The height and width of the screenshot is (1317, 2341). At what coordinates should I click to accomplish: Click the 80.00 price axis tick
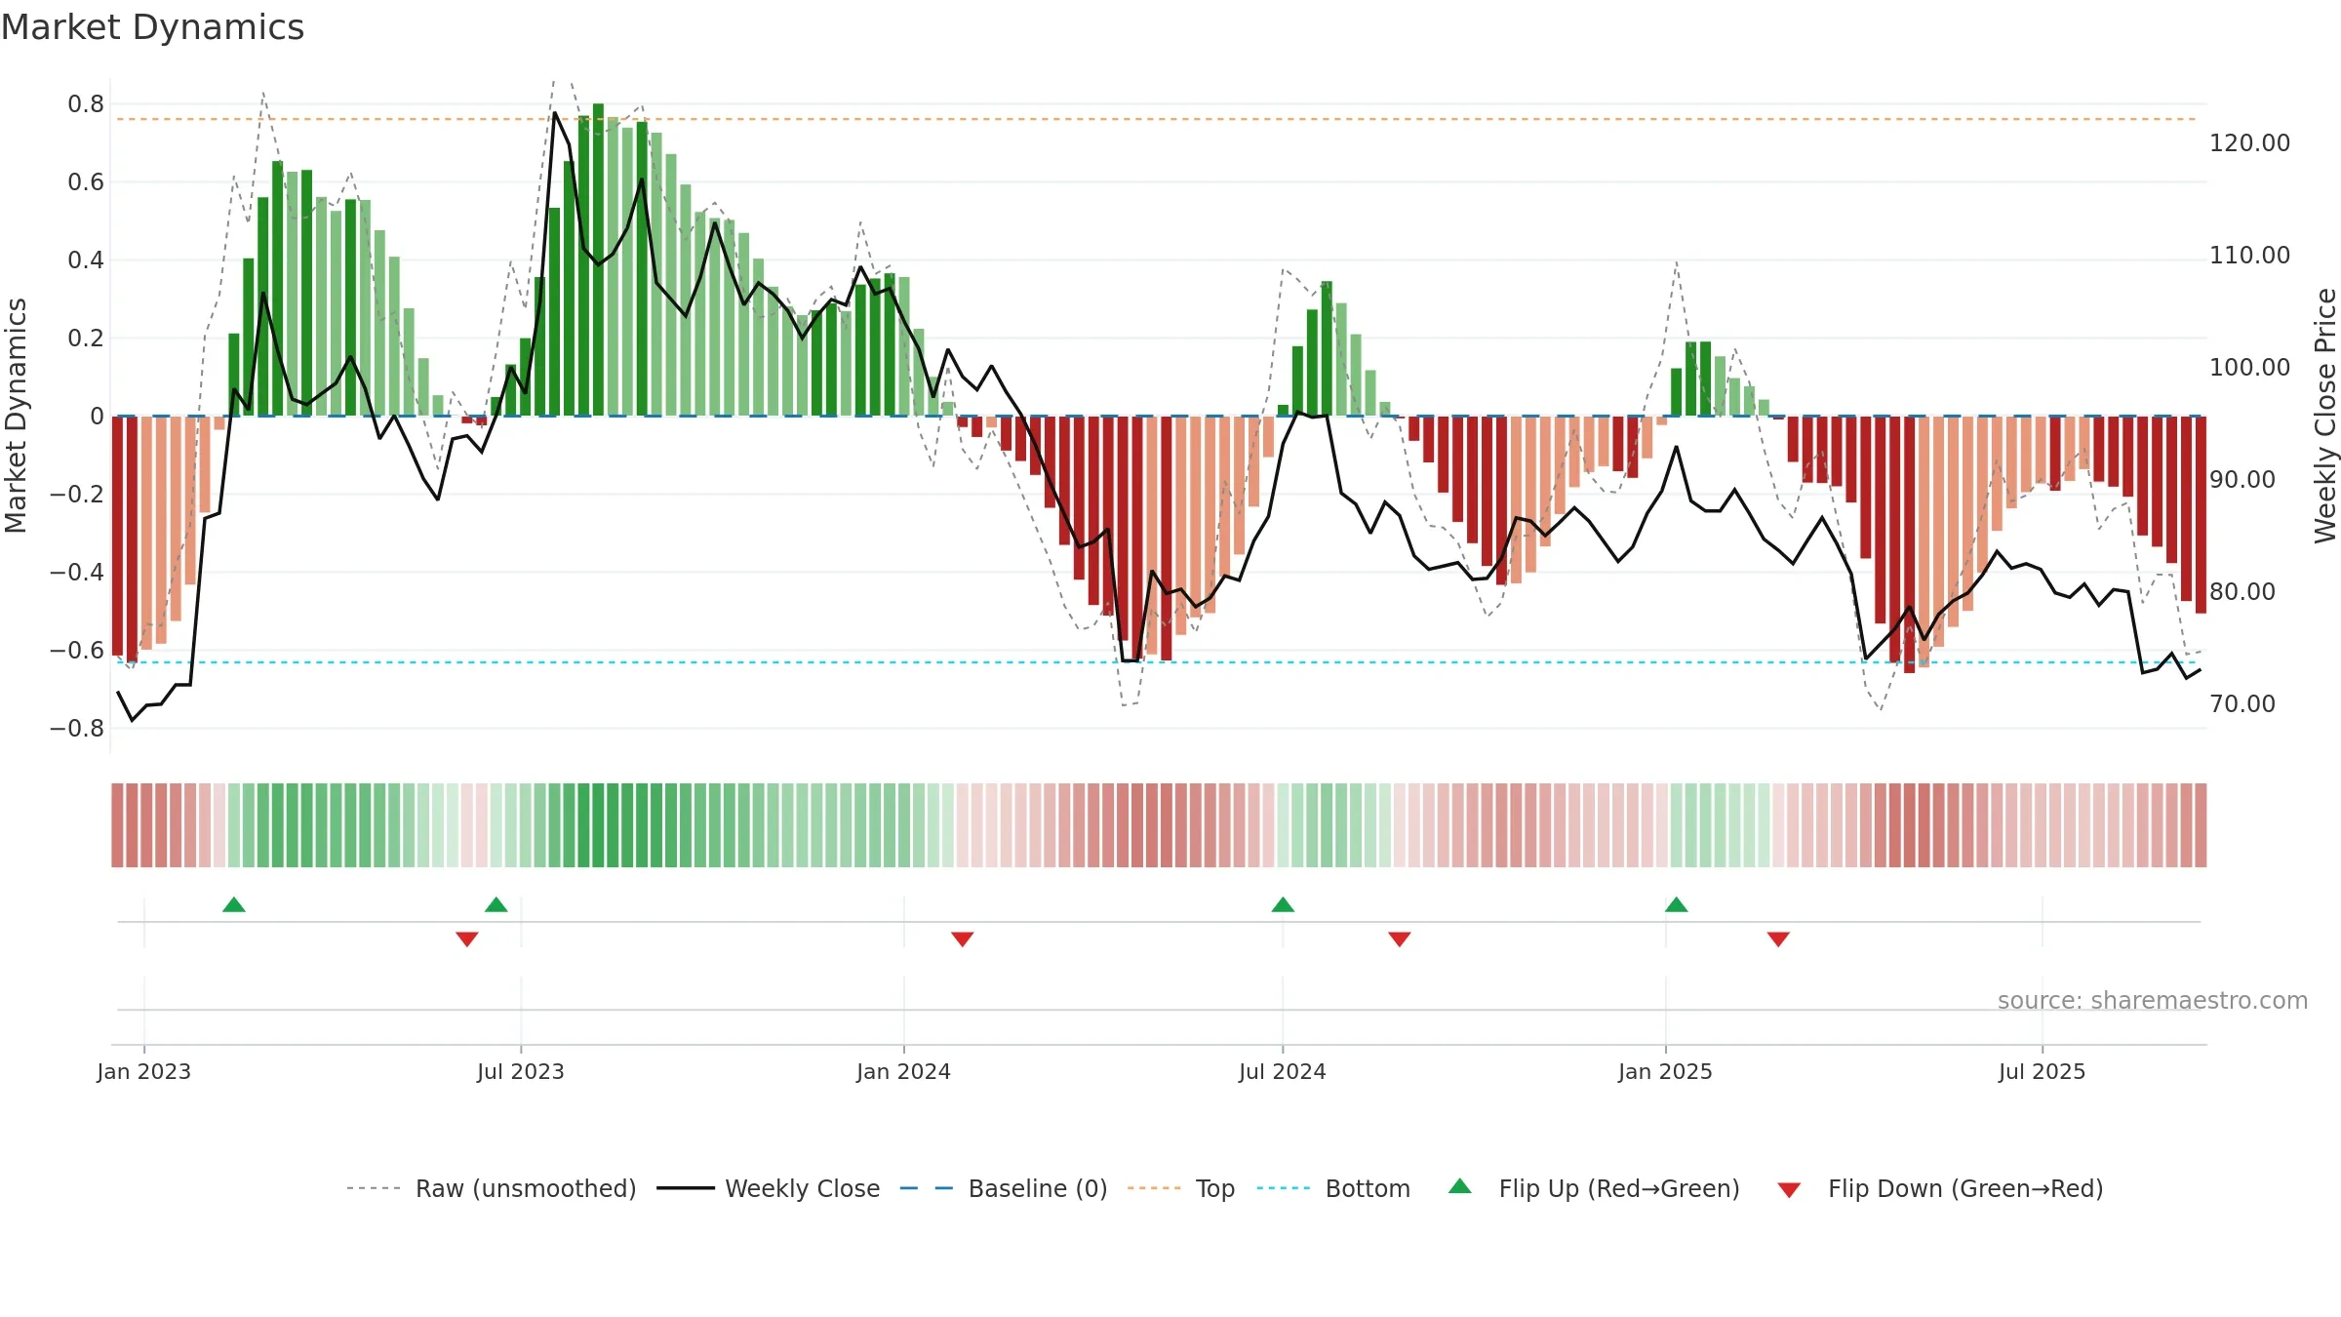pos(2242,592)
